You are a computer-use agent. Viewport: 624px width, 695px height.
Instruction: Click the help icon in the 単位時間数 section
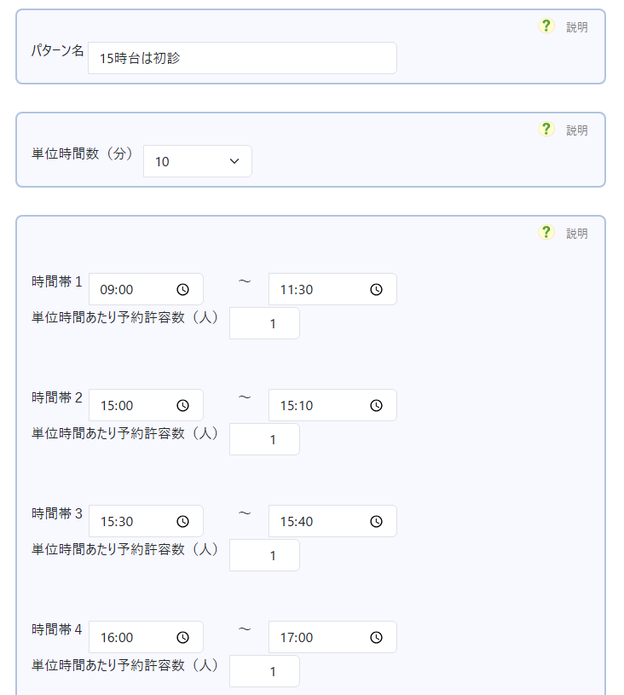tap(546, 129)
